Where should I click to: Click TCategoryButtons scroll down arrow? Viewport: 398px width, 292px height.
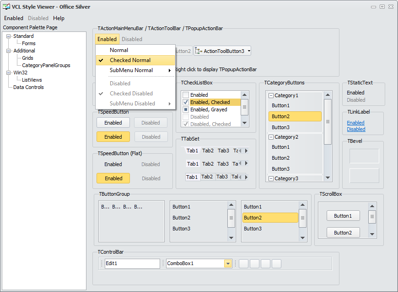click(328, 178)
